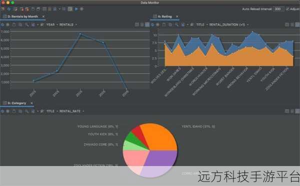The height and width of the screenshot is (186, 300).
Task: Click the highlighted square icon beside the top toolbar play button
Action: [x=70, y=9]
